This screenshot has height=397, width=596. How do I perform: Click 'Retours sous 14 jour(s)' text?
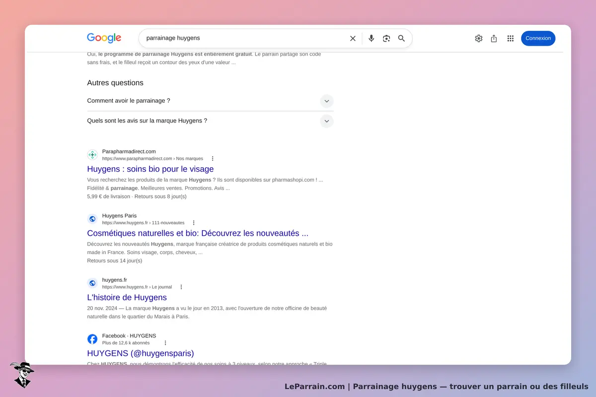pyautogui.click(x=114, y=261)
